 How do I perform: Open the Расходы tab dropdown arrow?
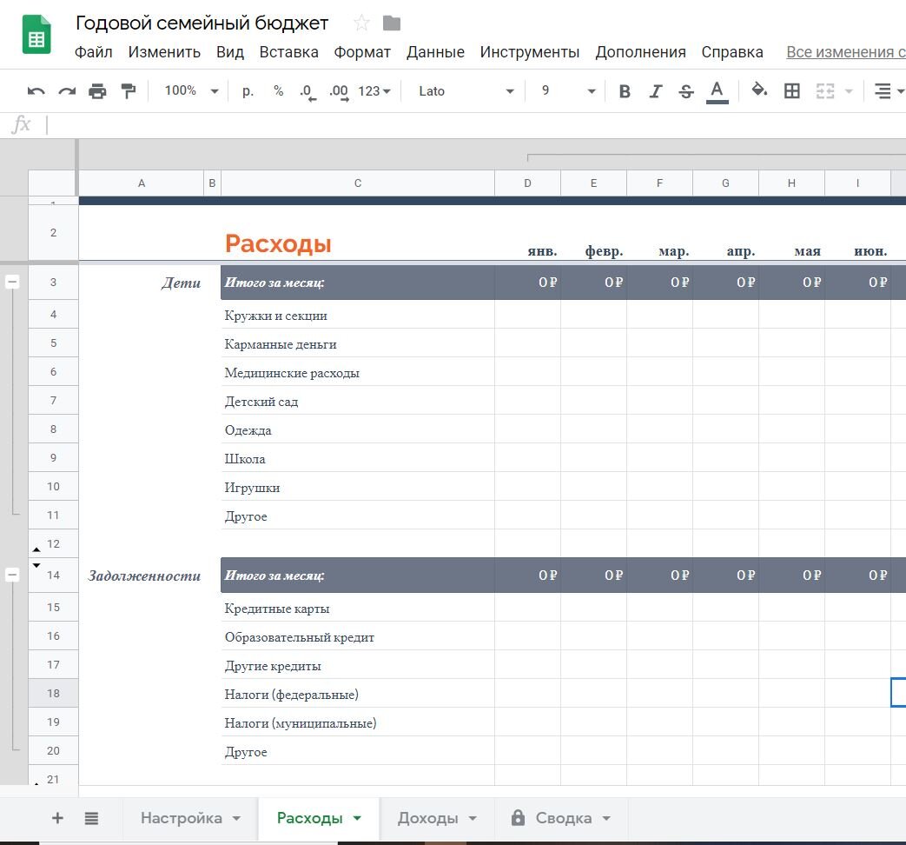[x=357, y=818]
